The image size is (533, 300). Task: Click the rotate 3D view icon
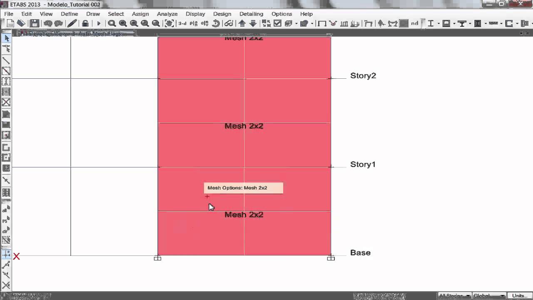[x=216, y=23]
